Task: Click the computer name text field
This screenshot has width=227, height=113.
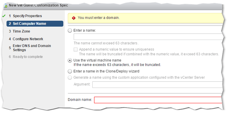Action: [148, 37]
